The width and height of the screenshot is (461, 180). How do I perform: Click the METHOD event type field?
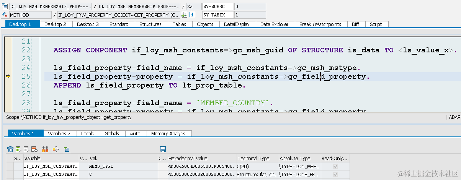tap(30, 15)
